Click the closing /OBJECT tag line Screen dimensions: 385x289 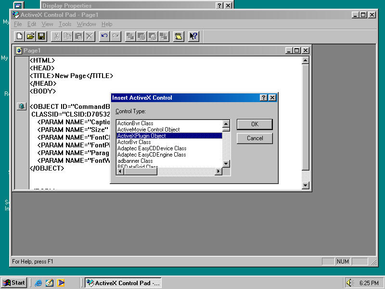point(47,168)
